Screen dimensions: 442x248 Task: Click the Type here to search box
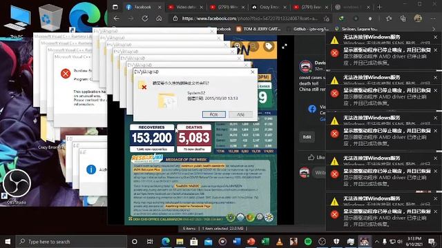pyautogui.click(x=71, y=242)
